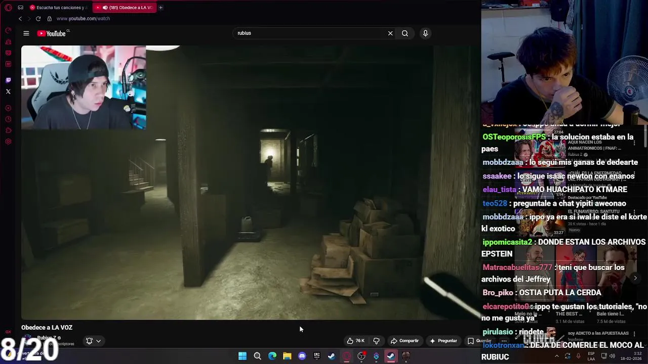Share video with Compartir button
Screen dimensions: 648x364
(x=404, y=341)
